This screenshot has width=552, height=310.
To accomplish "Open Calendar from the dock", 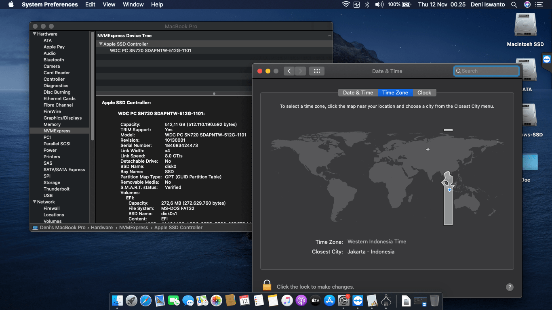I will click(244, 300).
